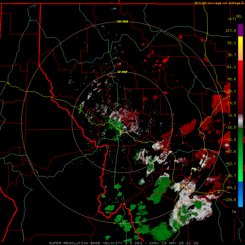This screenshot has height=245, width=245.
Task: Click the NEXLAB-College of DuPage watermark text
Action: coord(218,3)
